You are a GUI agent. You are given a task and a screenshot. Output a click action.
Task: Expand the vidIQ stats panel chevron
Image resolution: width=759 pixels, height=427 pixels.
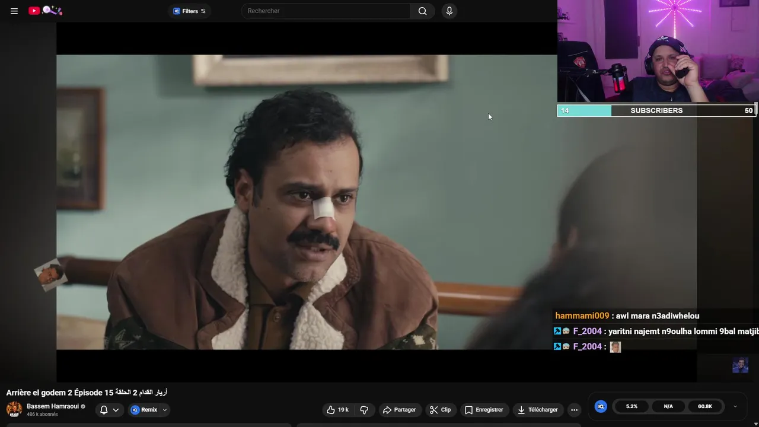click(735, 406)
